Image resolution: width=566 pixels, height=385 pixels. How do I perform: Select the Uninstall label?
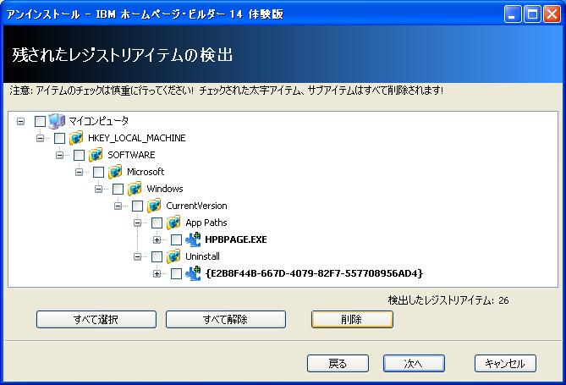tap(202, 256)
